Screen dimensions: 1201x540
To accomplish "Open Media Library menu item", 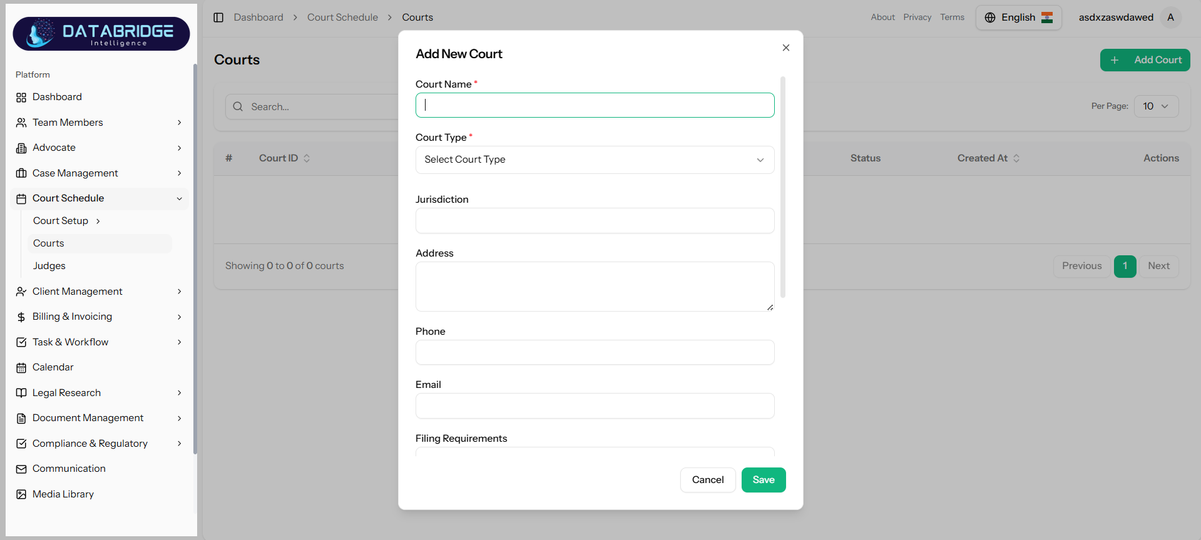I will pyautogui.click(x=100, y=494).
